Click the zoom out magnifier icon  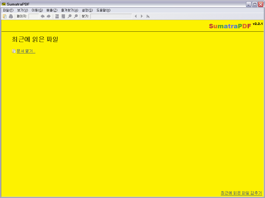(x=69, y=16)
